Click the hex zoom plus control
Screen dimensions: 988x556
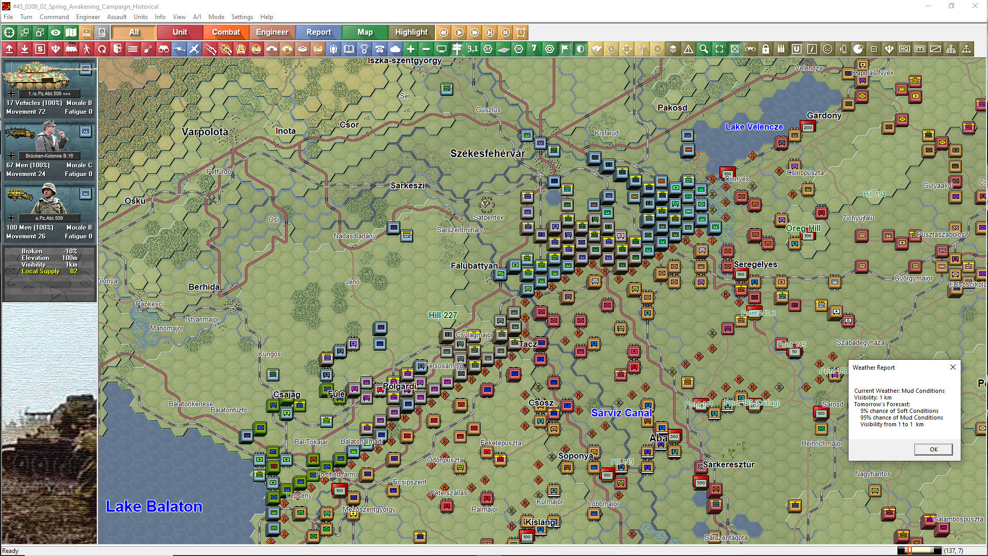411,49
